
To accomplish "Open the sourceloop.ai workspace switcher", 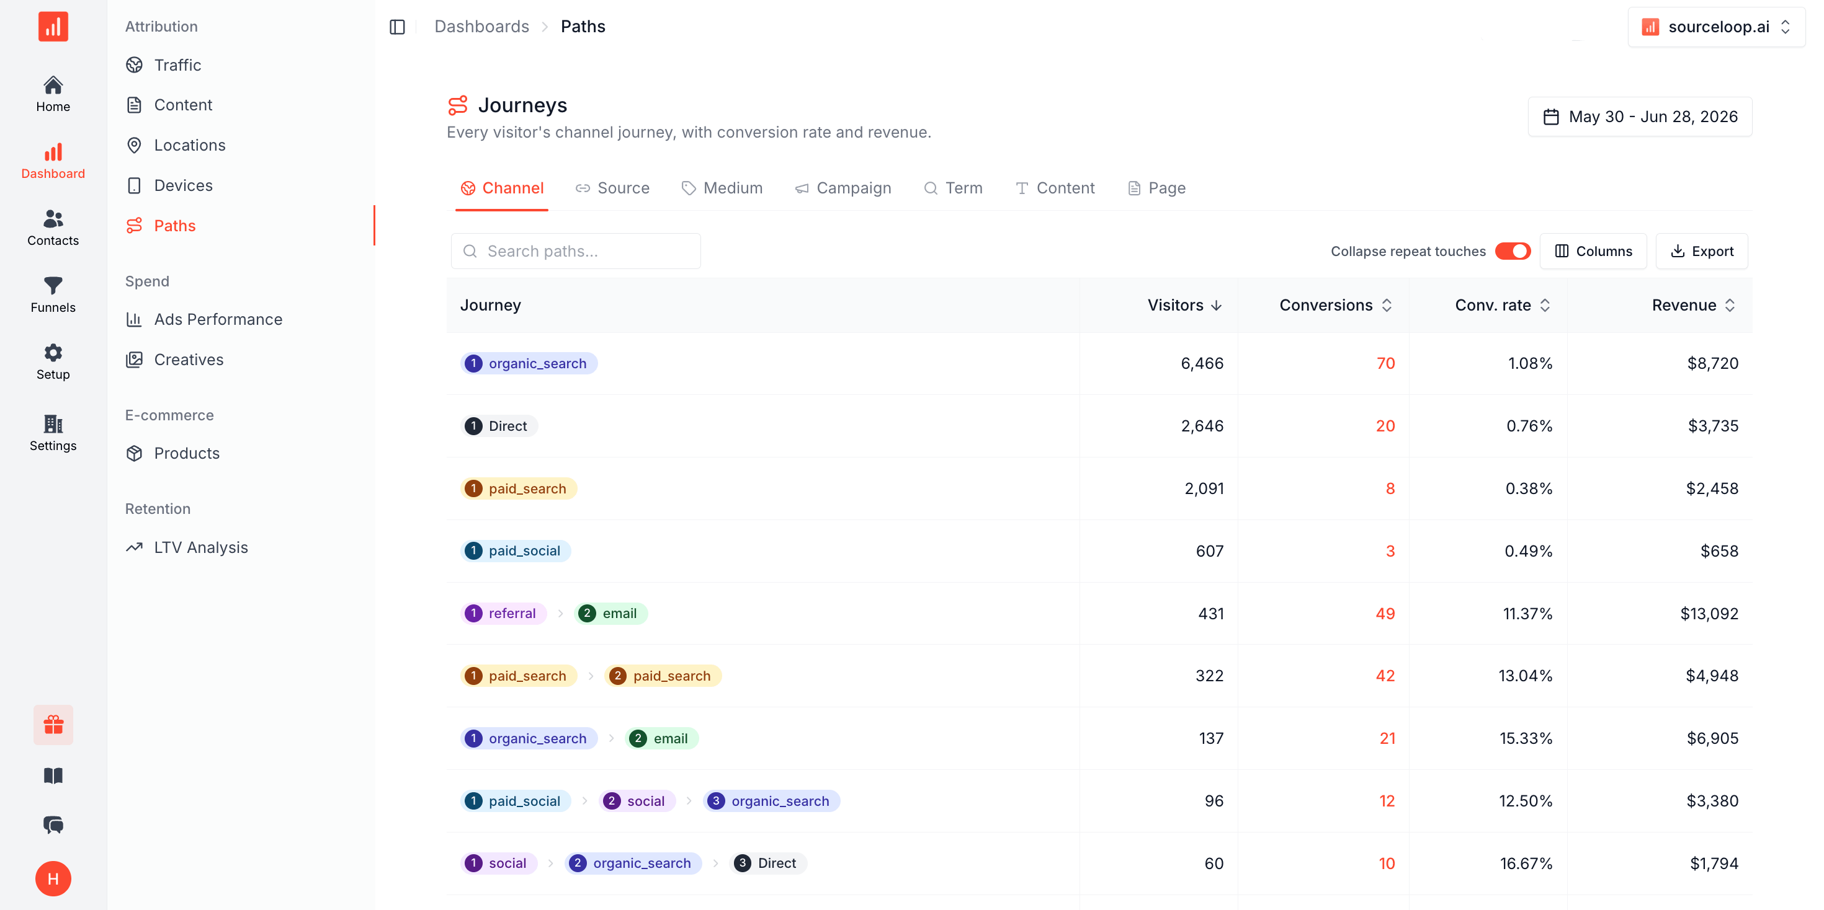I will point(1717,27).
